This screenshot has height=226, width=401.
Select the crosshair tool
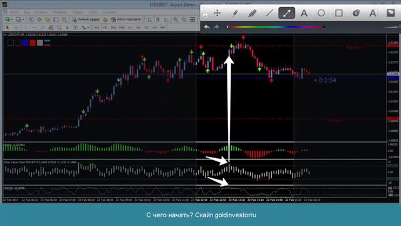(x=16, y=28)
